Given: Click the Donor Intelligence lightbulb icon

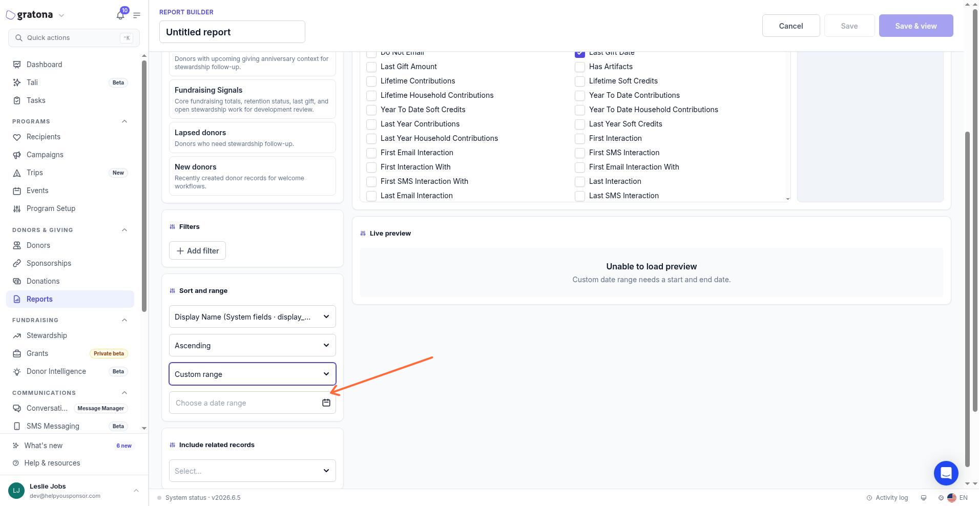Looking at the screenshot, I should [x=17, y=371].
